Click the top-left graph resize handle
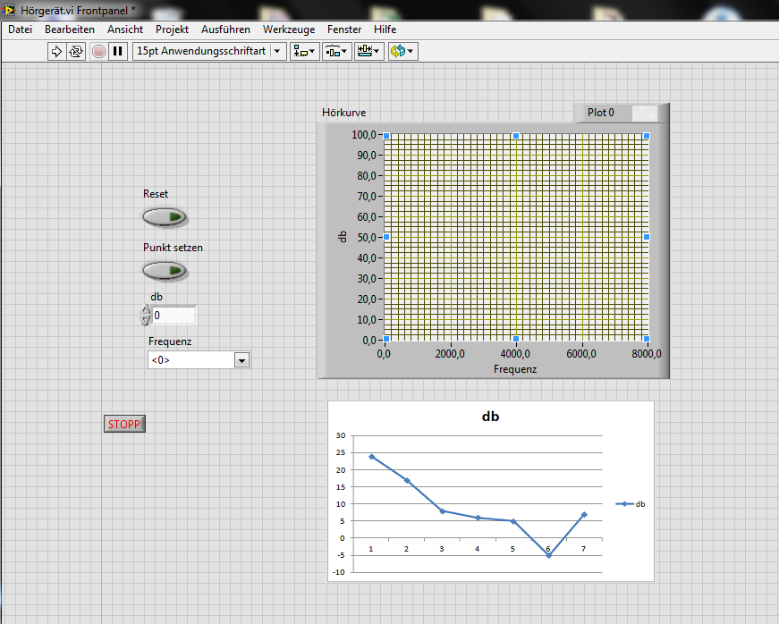The width and height of the screenshot is (779, 624). point(386,136)
